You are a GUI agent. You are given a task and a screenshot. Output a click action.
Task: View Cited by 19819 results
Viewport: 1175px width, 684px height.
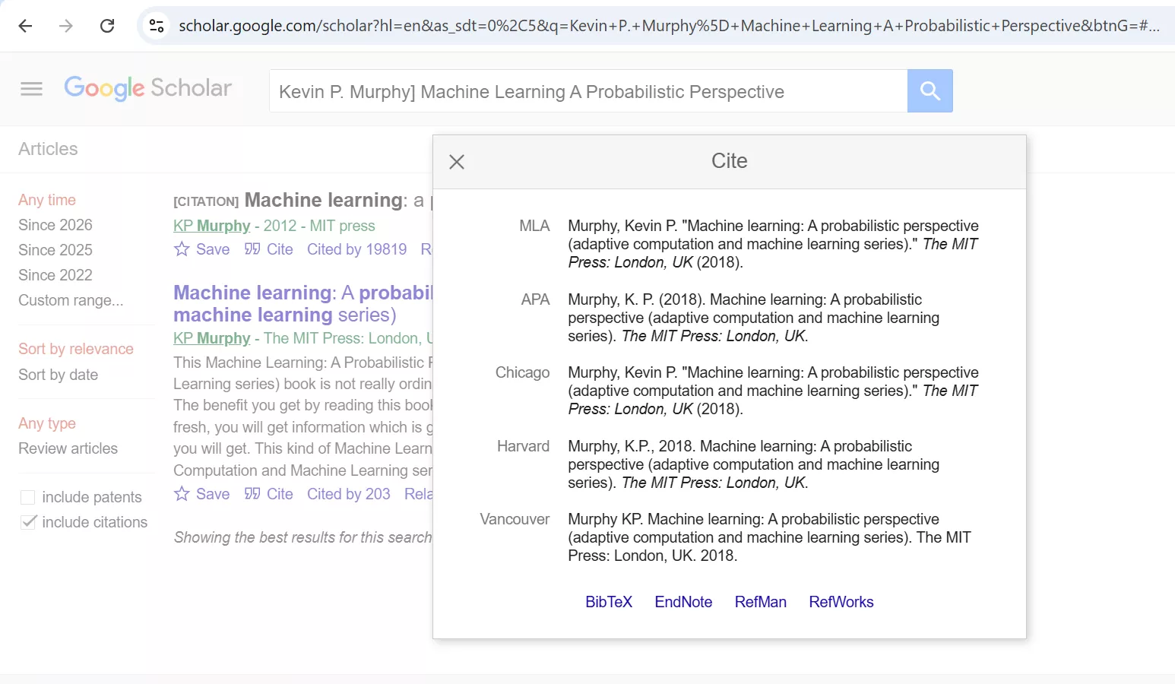pos(356,249)
